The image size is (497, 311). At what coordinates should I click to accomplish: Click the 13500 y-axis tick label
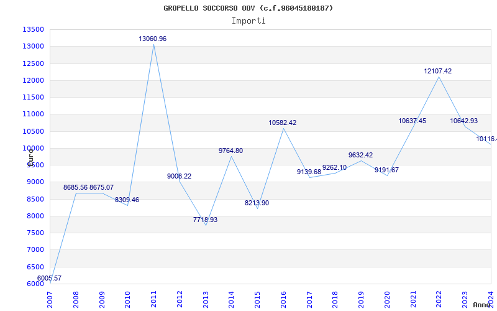pos(33,29)
